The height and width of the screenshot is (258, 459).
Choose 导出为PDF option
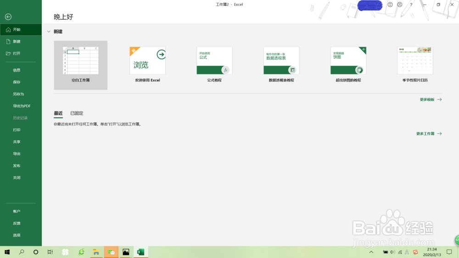(x=21, y=106)
